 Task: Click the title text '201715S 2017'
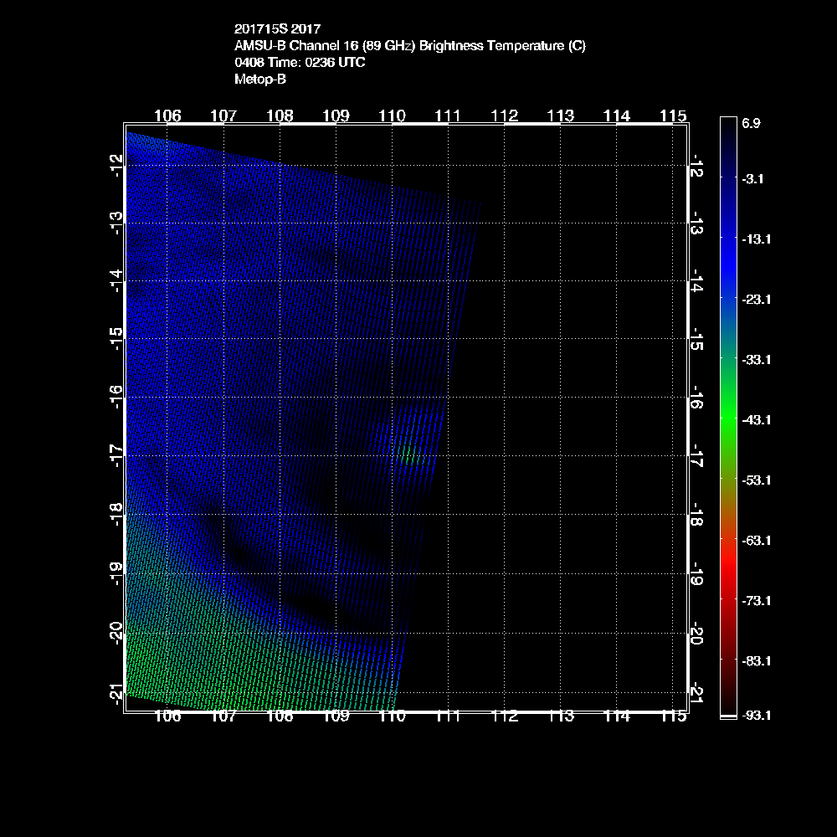pyautogui.click(x=277, y=29)
